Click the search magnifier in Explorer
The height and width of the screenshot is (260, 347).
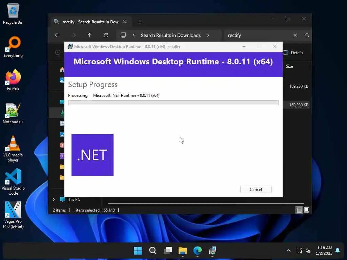307,35
